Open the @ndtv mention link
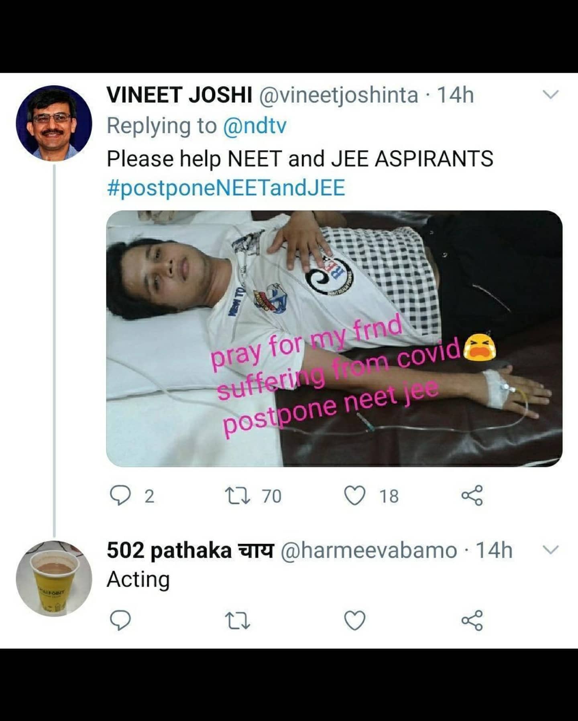578x721 pixels. (x=254, y=126)
